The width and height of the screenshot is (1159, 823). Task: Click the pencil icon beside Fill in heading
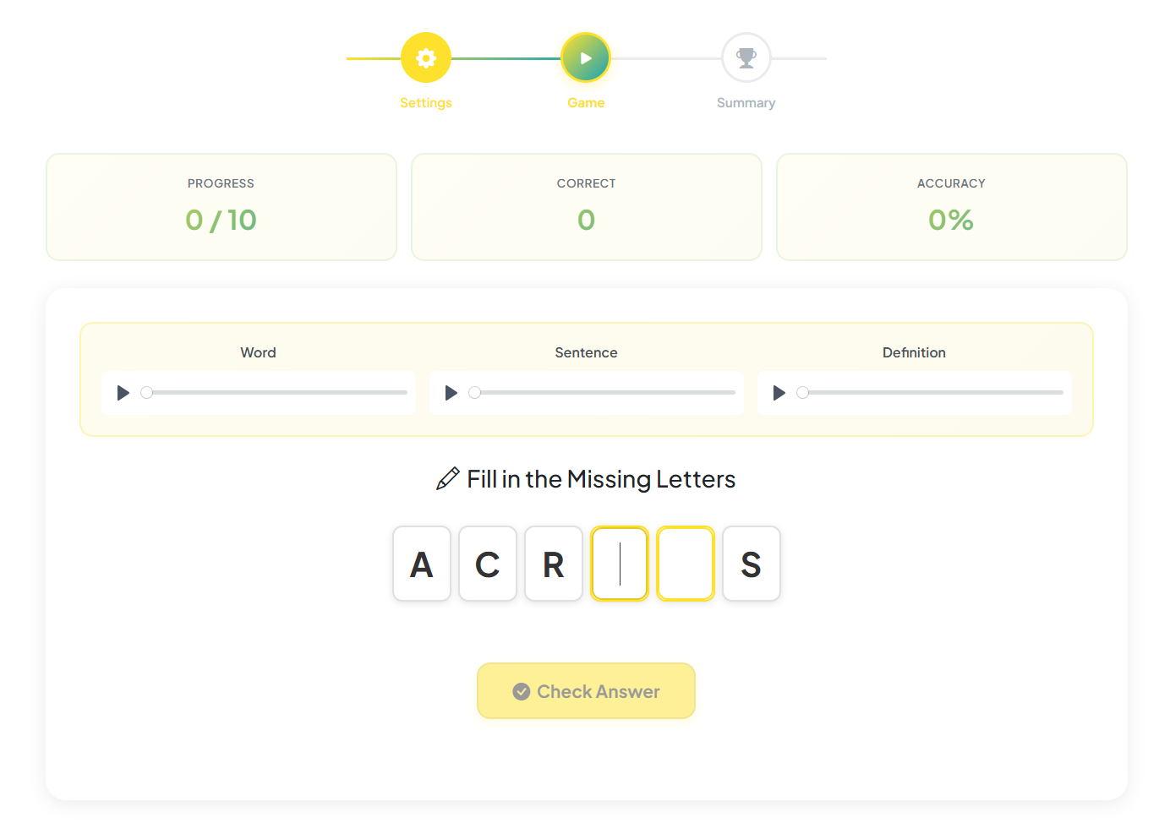(446, 478)
